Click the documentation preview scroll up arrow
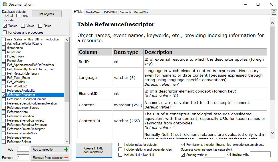 [273, 23]
